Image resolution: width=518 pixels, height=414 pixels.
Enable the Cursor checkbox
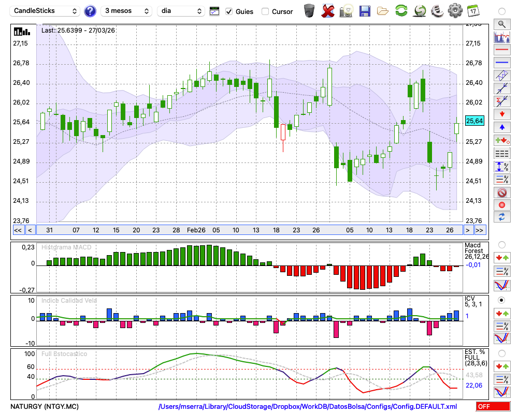(265, 11)
